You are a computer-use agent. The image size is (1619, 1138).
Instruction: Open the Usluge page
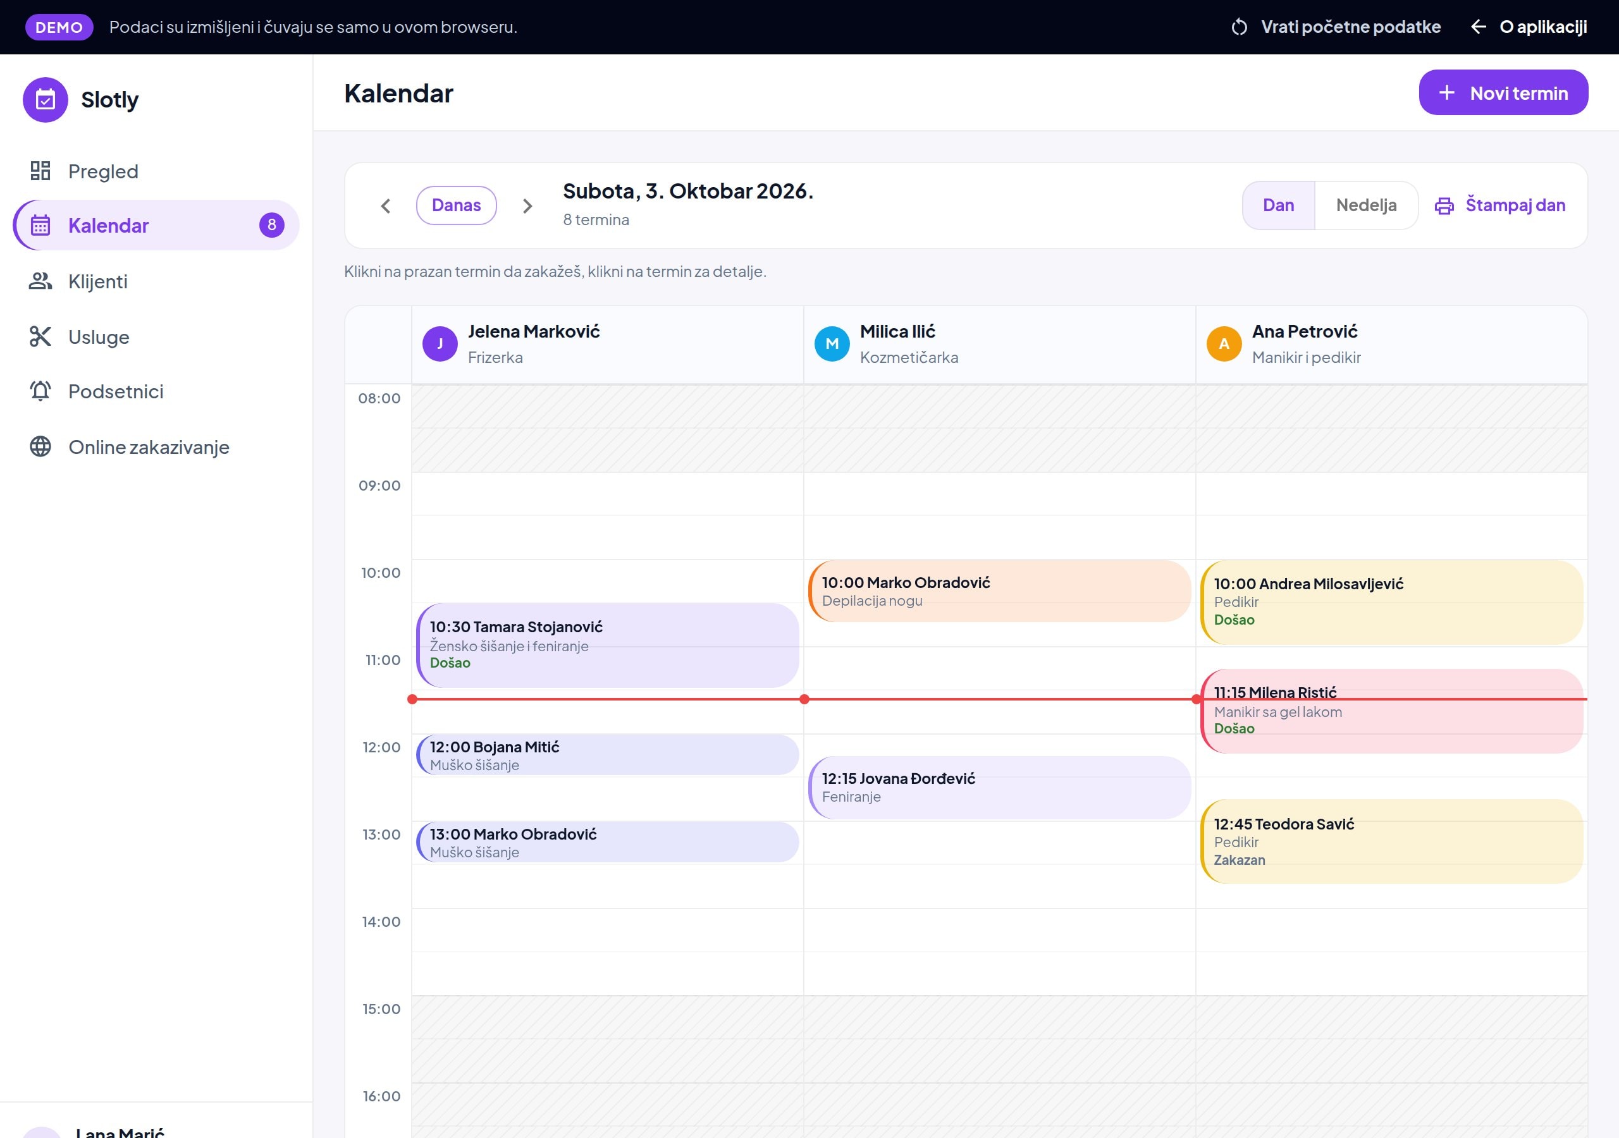(x=157, y=336)
